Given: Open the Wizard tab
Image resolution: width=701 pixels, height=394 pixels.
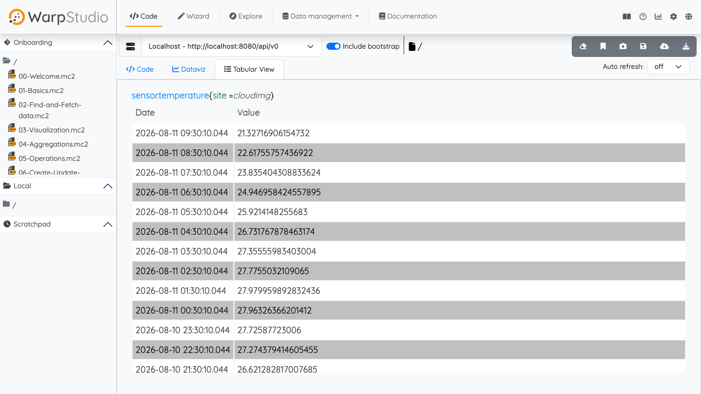Looking at the screenshot, I should (x=193, y=16).
